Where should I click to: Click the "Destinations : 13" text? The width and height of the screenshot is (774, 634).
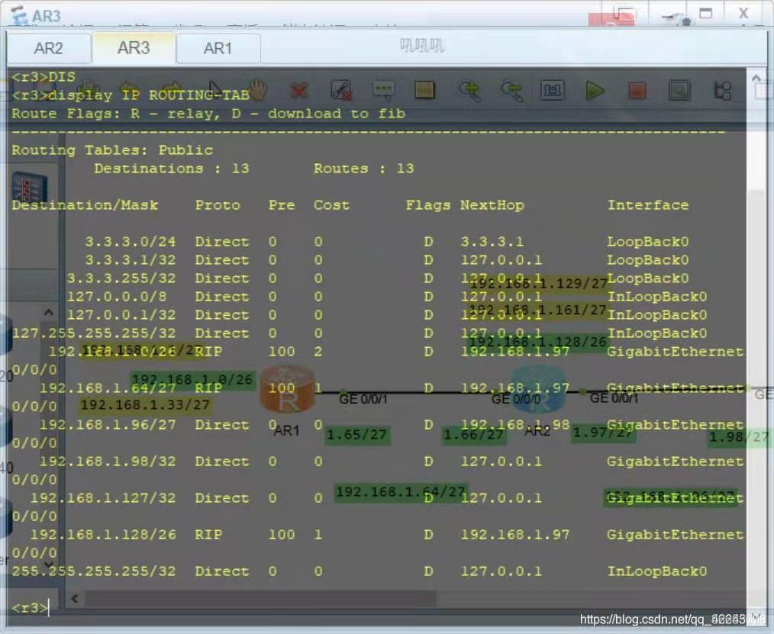click(172, 169)
